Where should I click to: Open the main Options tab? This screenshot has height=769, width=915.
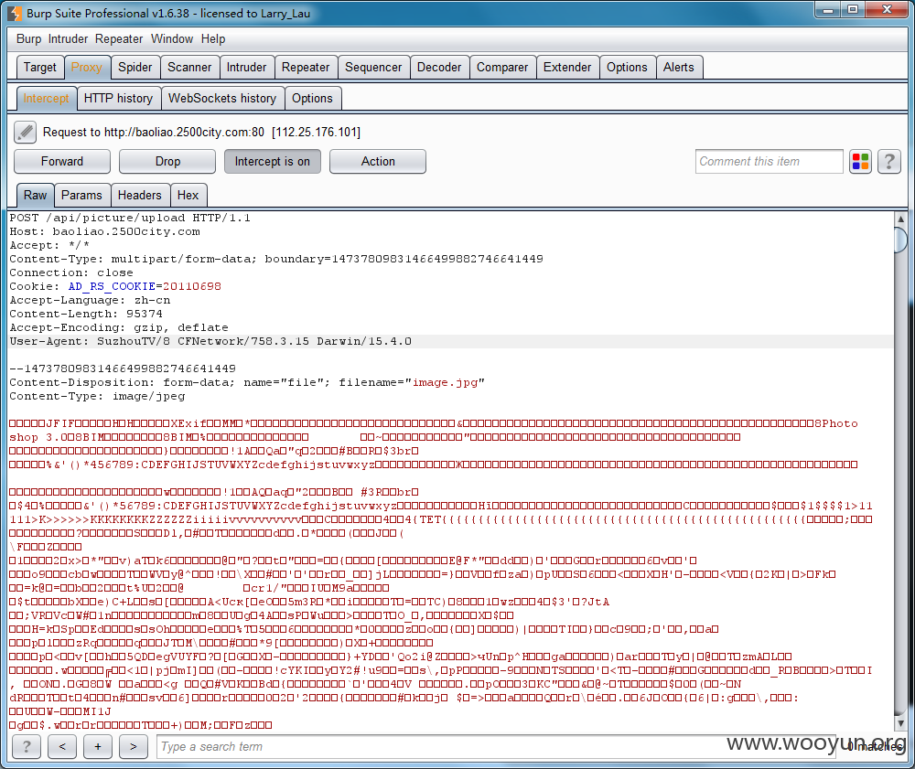click(x=628, y=67)
